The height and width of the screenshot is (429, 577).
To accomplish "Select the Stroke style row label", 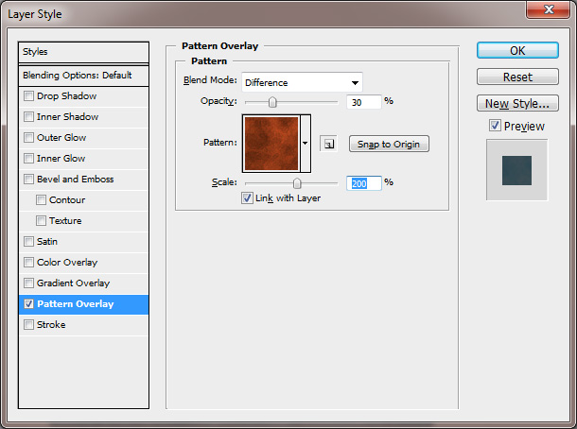I will click(x=51, y=325).
